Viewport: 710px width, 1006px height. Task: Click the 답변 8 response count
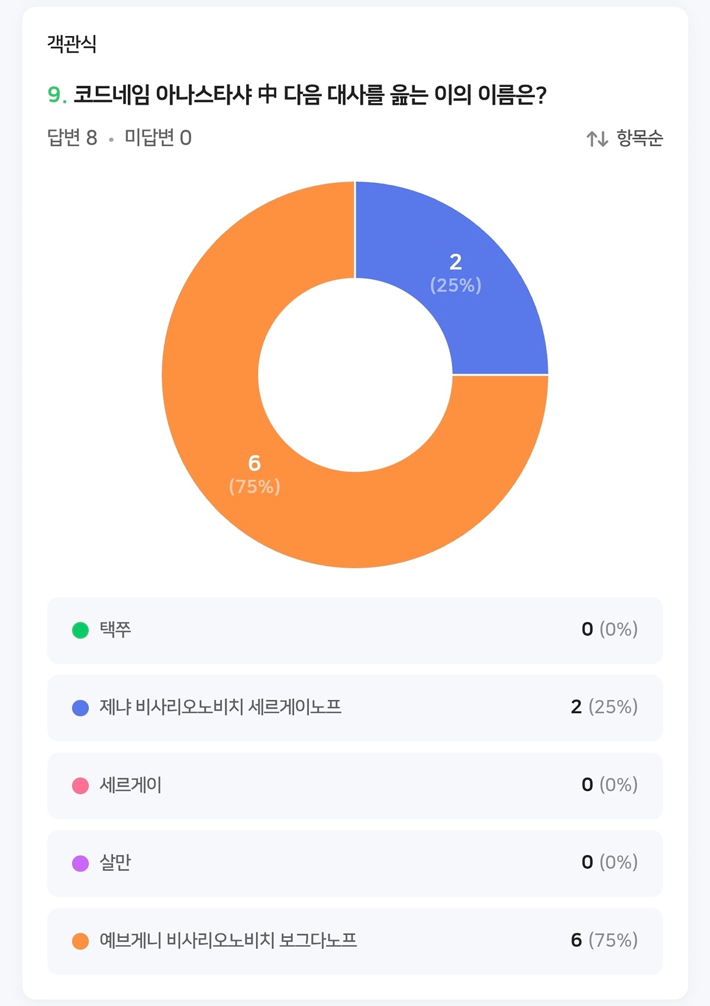point(72,138)
